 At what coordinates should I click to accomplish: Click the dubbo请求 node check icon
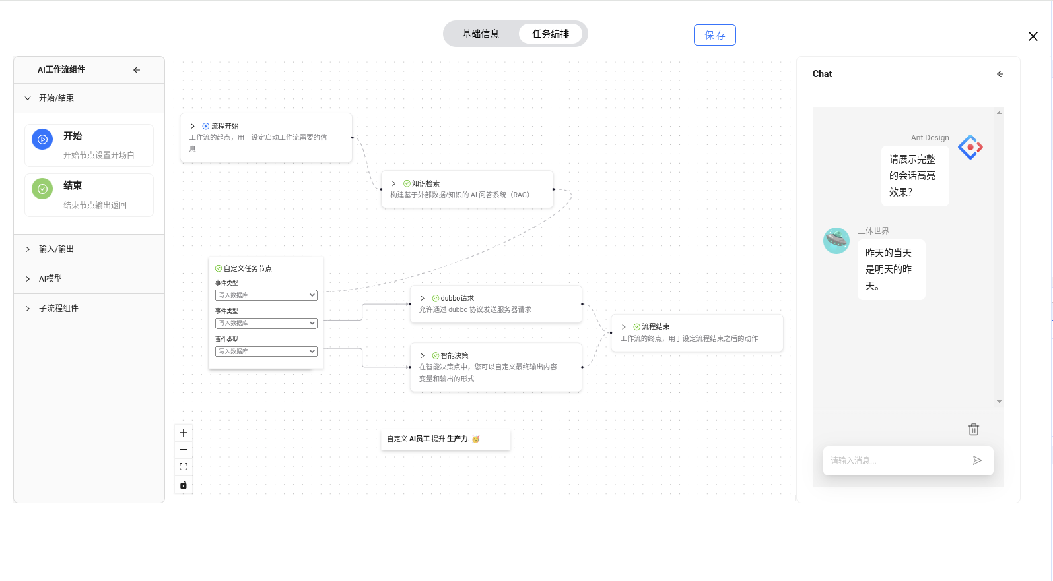(436, 298)
